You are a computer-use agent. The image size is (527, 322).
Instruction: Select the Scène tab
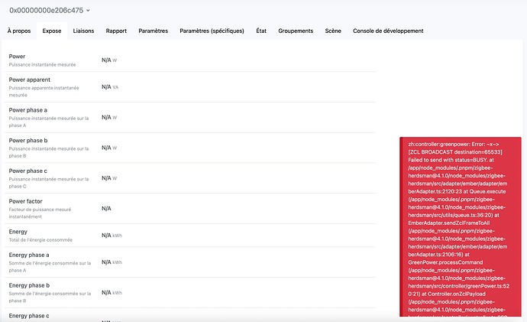[333, 31]
